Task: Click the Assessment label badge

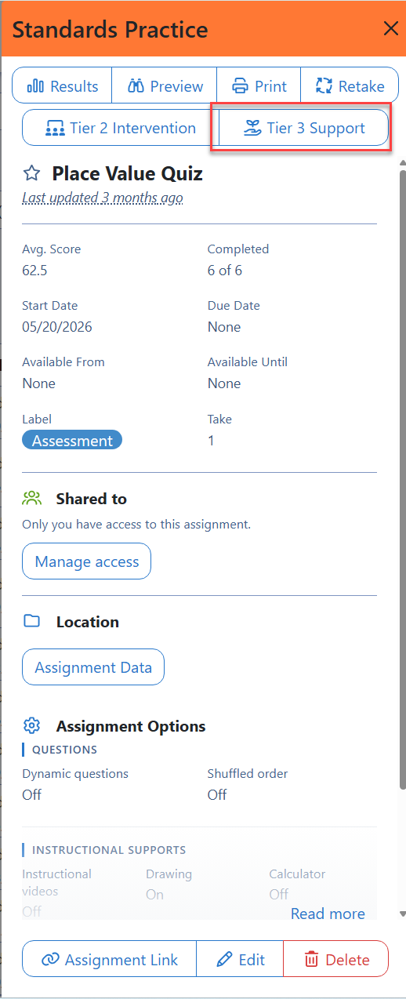Action: (x=72, y=441)
